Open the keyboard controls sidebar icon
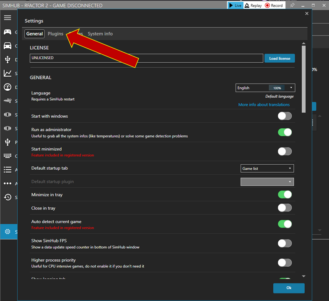This screenshot has height=301, width=329. pos(8,156)
